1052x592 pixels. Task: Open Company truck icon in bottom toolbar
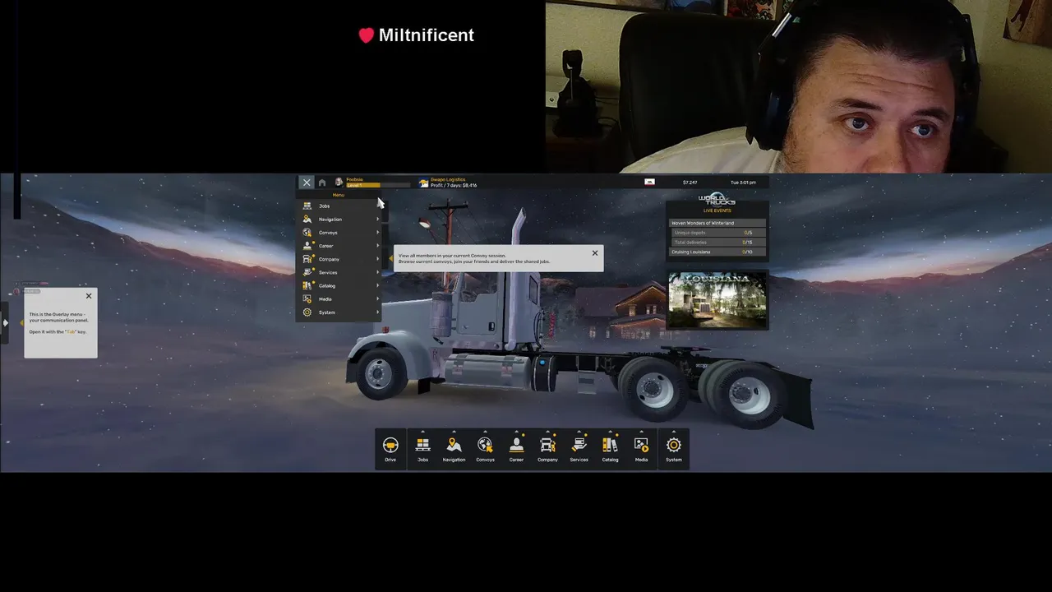point(547,445)
